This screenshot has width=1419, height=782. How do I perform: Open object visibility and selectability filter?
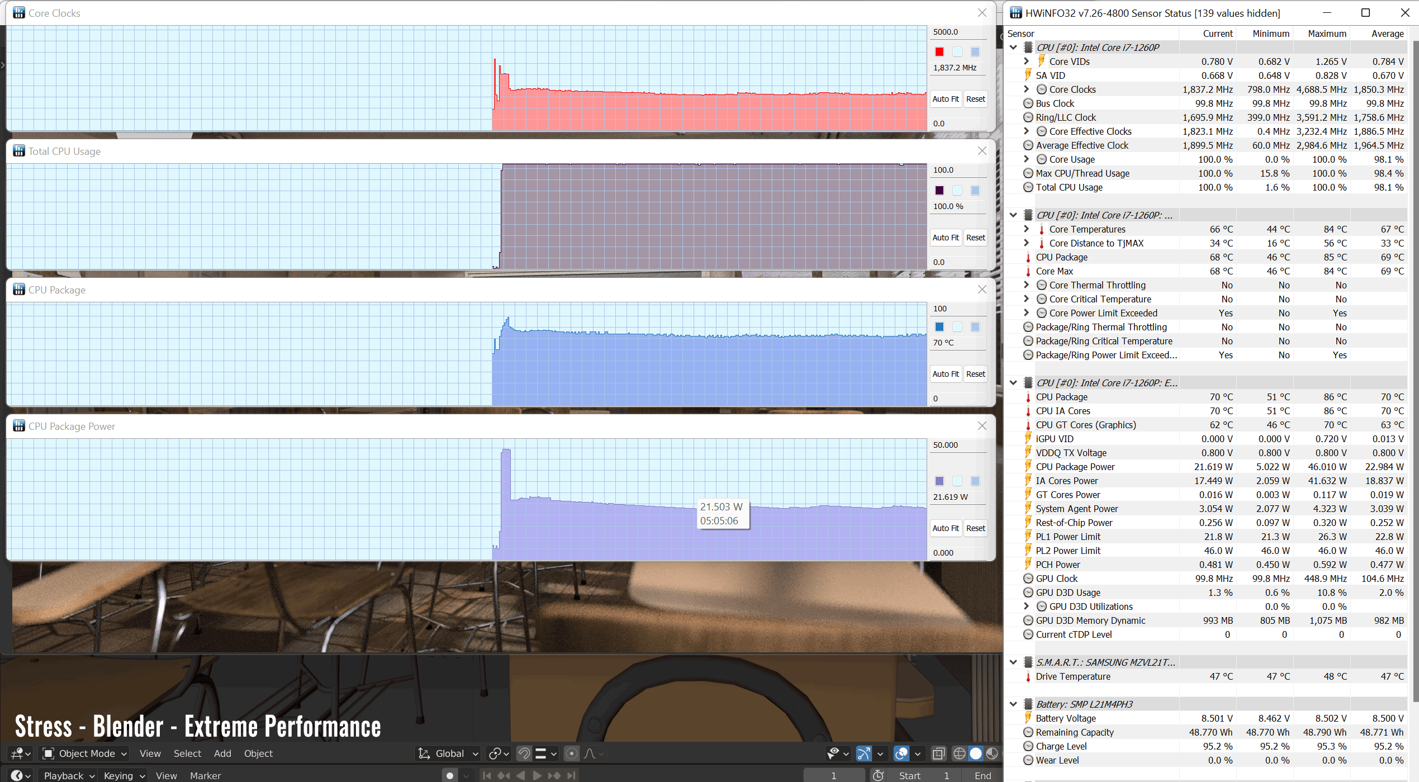click(838, 753)
